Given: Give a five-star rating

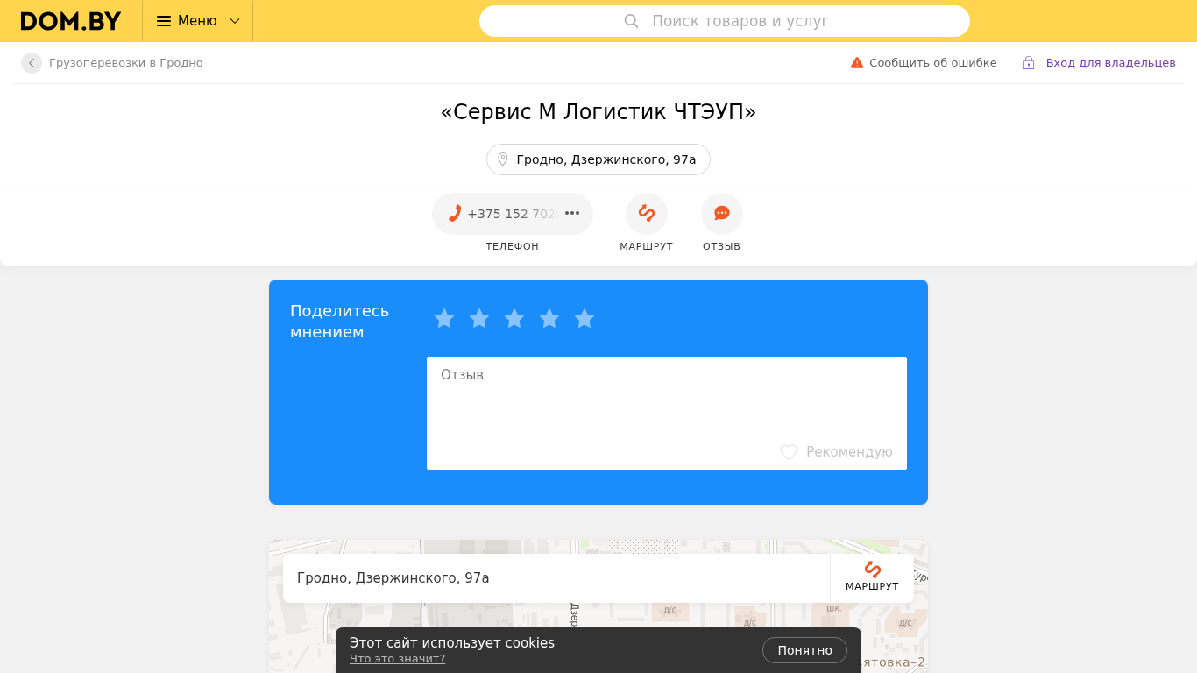Looking at the screenshot, I should coord(584,318).
